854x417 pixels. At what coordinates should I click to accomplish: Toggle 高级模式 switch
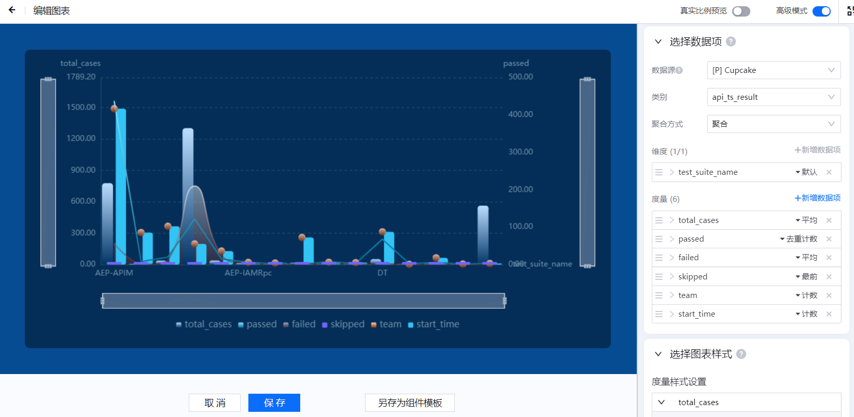click(821, 11)
